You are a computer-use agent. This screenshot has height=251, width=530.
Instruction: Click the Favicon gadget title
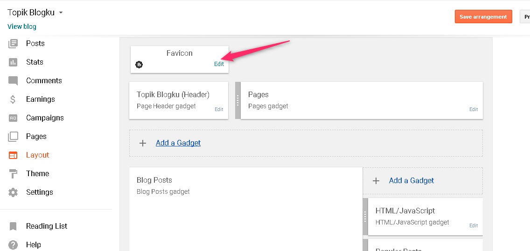(x=180, y=53)
